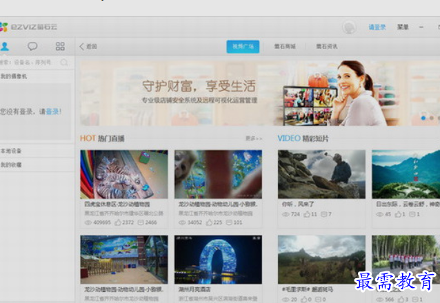Click the views eye icon showing 724
Screen dimensions: 440x303
286,214
